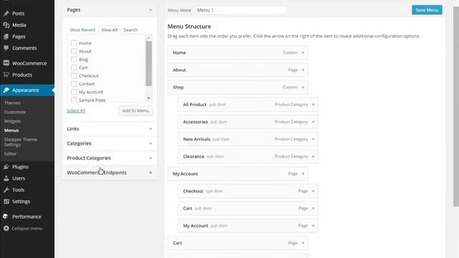Viewport: 459px width, 258px height.
Task: Click the pages list scroll up arrow
Action: point(148,38)
